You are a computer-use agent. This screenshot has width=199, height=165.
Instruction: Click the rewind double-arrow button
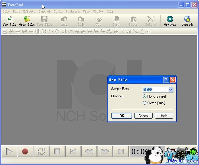89,151
